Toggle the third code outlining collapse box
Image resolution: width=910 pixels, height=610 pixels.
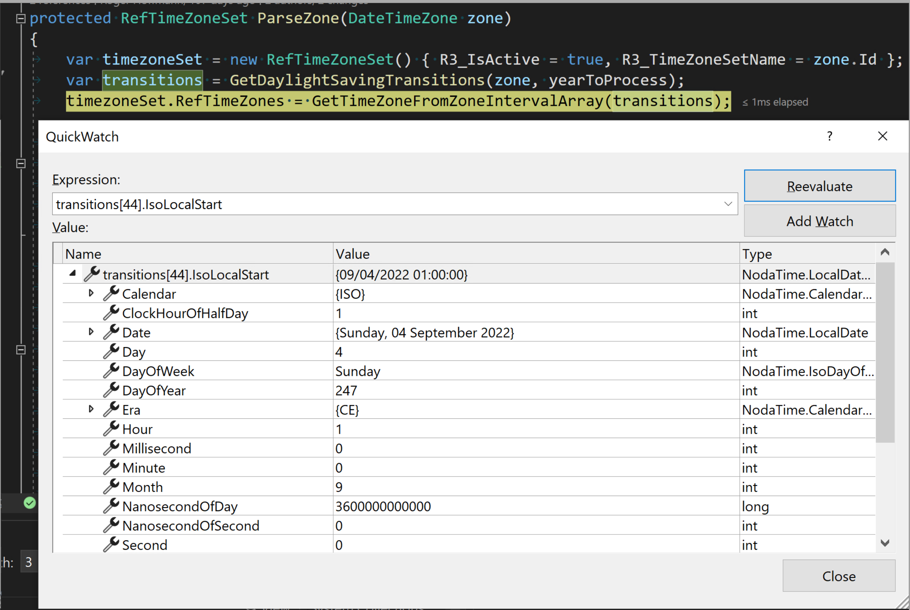tap(21, 350)
